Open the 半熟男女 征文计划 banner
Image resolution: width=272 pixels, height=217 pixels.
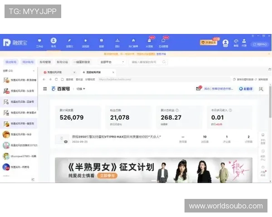[154, 170]
